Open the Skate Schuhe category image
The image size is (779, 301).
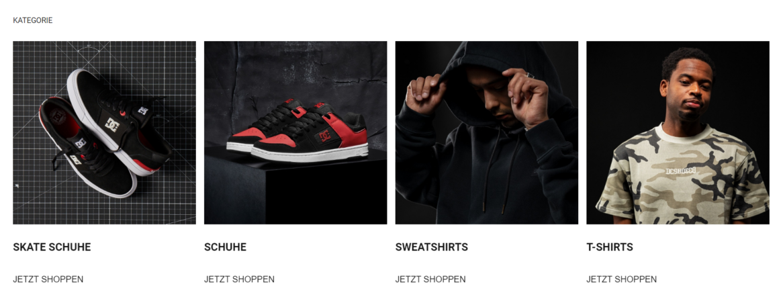tap(104, 132)
